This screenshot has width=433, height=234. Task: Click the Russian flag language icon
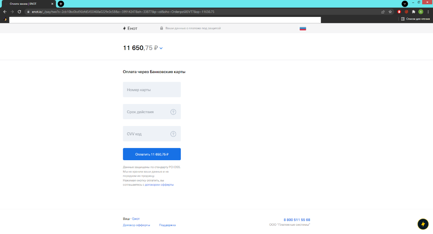tap(303, 28)
